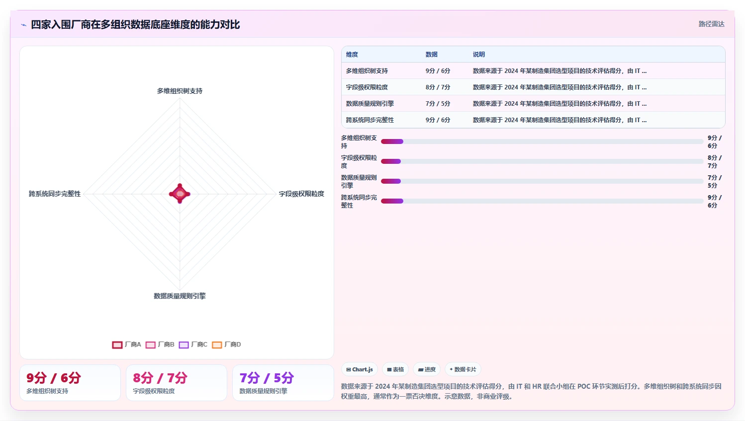The height and width of the screenshot is (421, 745).
Task: Toggle 厂商D legend swatch in radar chart
Action: 217,345
